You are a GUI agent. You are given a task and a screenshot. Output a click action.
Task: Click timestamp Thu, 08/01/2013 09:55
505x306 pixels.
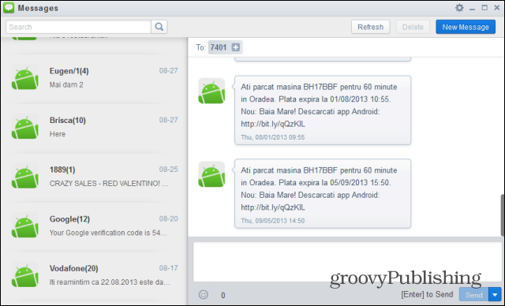tap(273, 137)
